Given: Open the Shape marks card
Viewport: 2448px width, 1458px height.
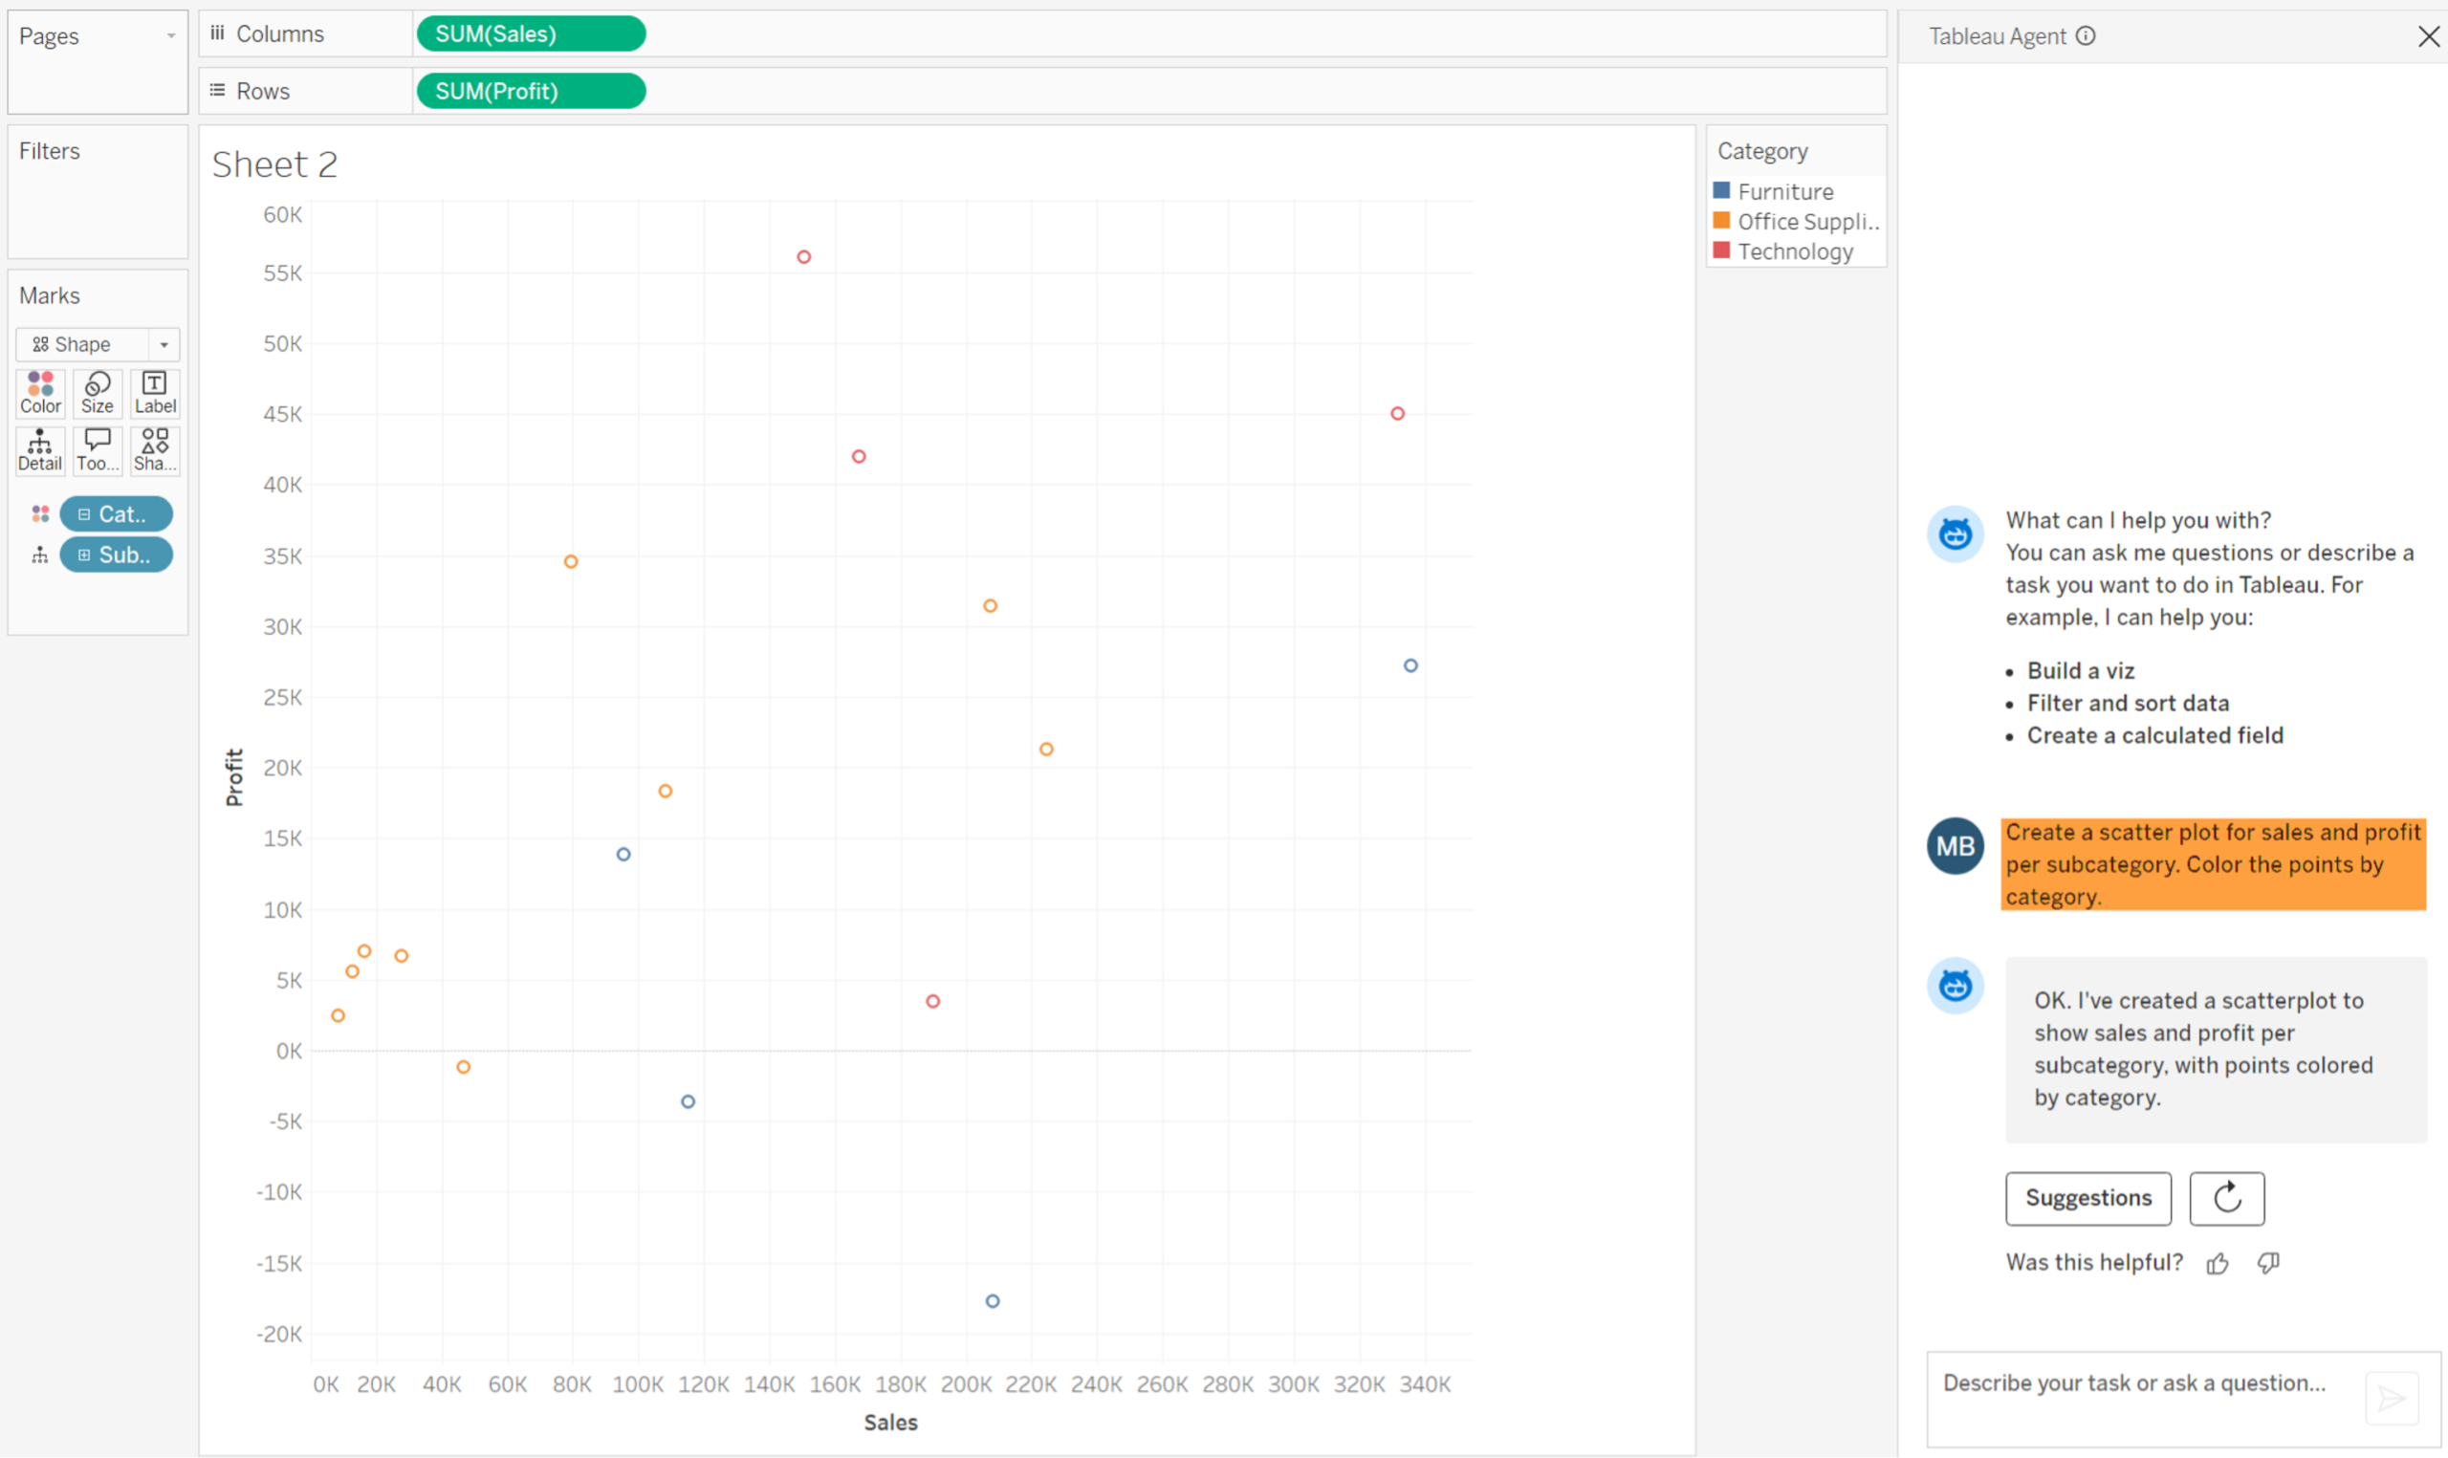Looking at the screenshot, I should pos(155,450).
